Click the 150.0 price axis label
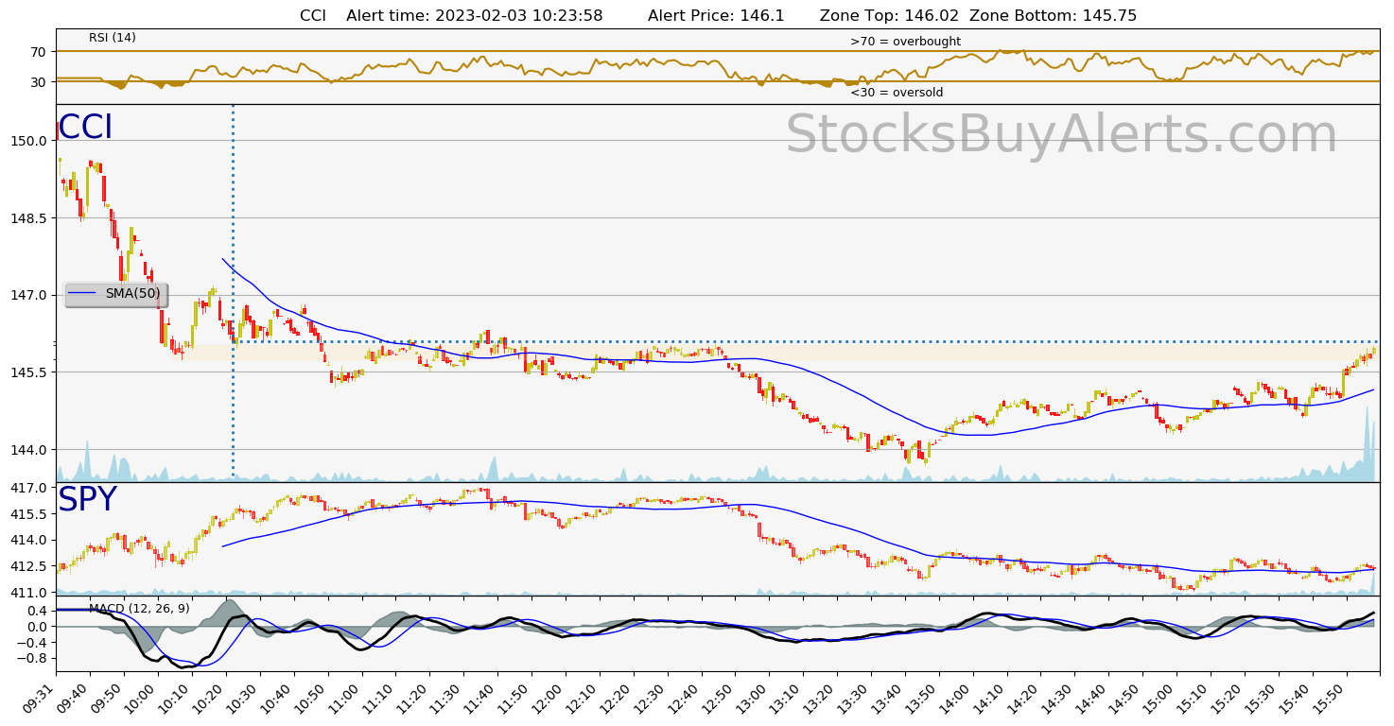 tap(28, 141)
